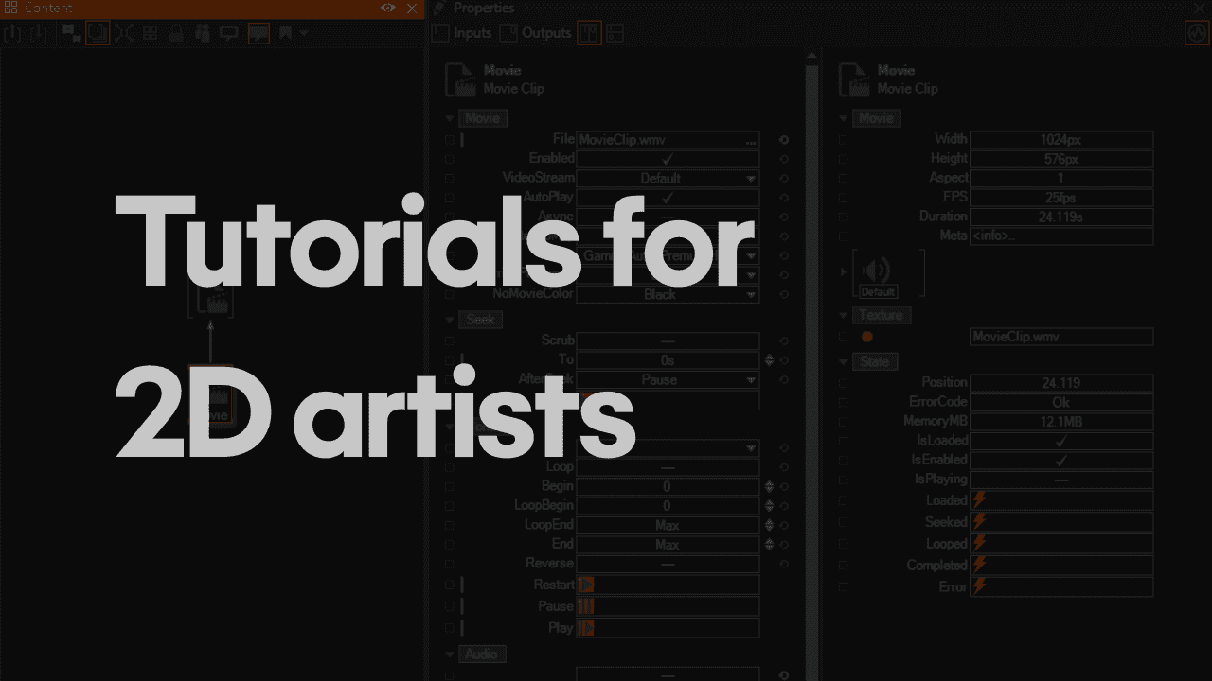Expand the Default audio output triangle
Viewport: 1212px width, 681px height.
pyautogui.click(x=845, y=272)
